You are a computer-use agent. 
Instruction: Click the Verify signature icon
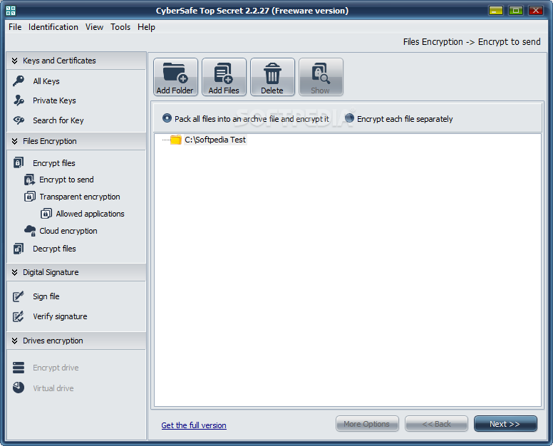[x=19, y=316]
